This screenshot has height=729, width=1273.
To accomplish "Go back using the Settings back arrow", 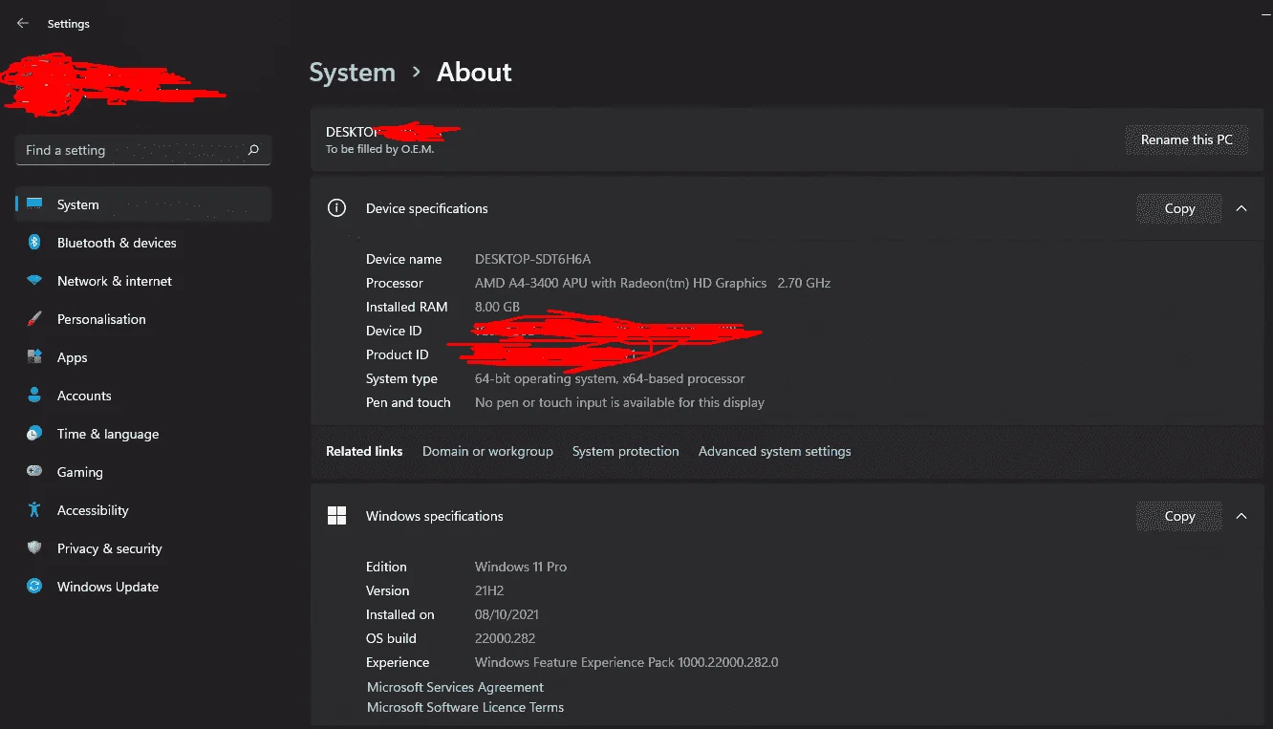I will click(23, 24).
